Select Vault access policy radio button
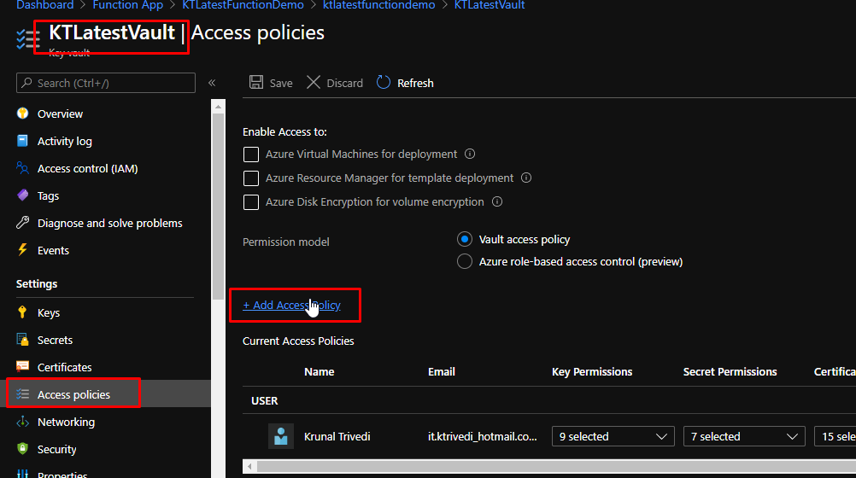This screenshot has height=478, width=856. point(465,240)
